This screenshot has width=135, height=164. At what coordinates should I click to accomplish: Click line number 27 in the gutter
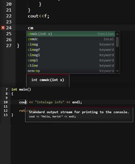[9, 46]
